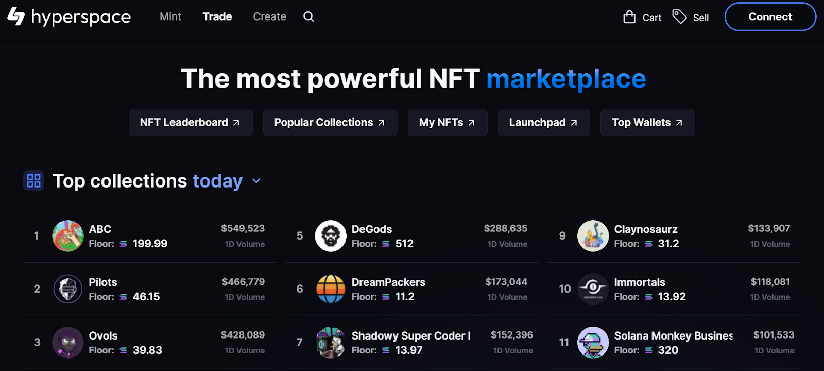Click the hyperspace logo icon
The height and width of the screenshot is (371, 824).
[16, 16]
